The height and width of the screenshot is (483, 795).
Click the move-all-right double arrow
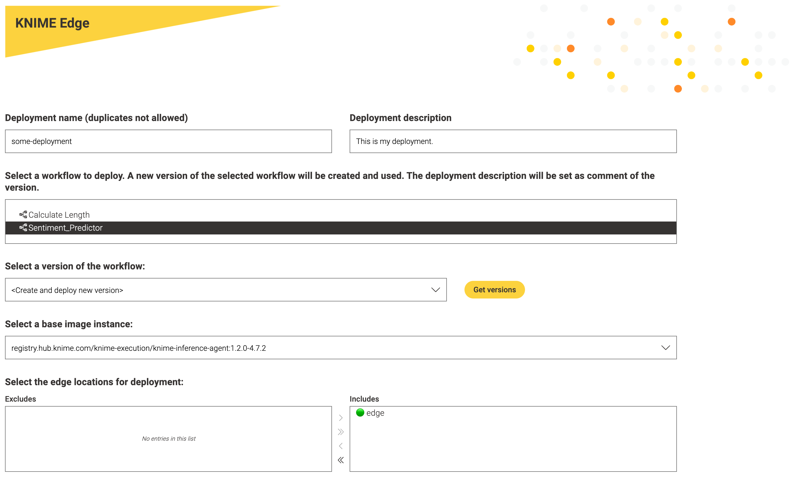[x=341, y=432]
